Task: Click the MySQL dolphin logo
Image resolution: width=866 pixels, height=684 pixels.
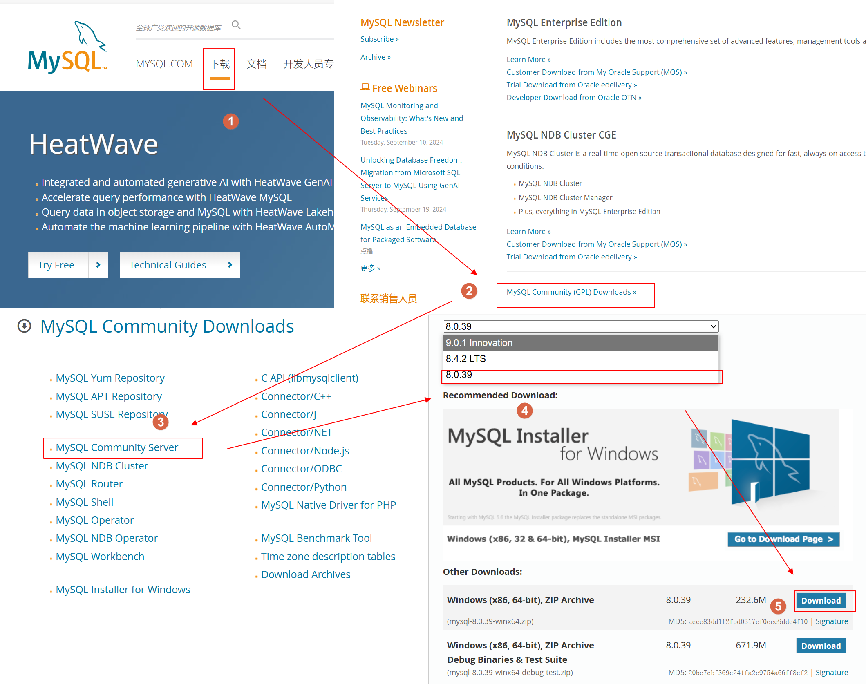Action: coord(67,47)
